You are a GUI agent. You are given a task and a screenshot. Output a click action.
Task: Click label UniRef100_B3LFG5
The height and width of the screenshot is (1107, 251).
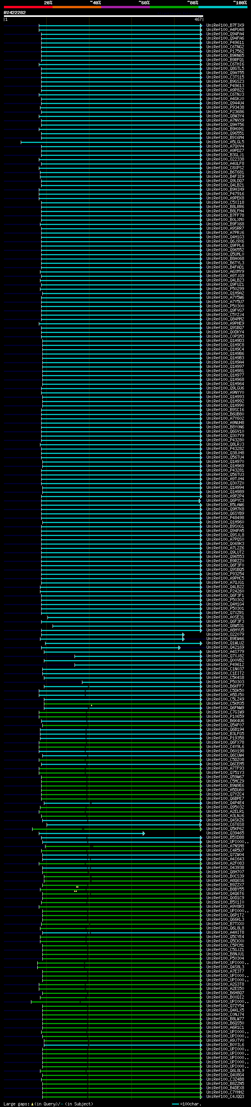225,734
